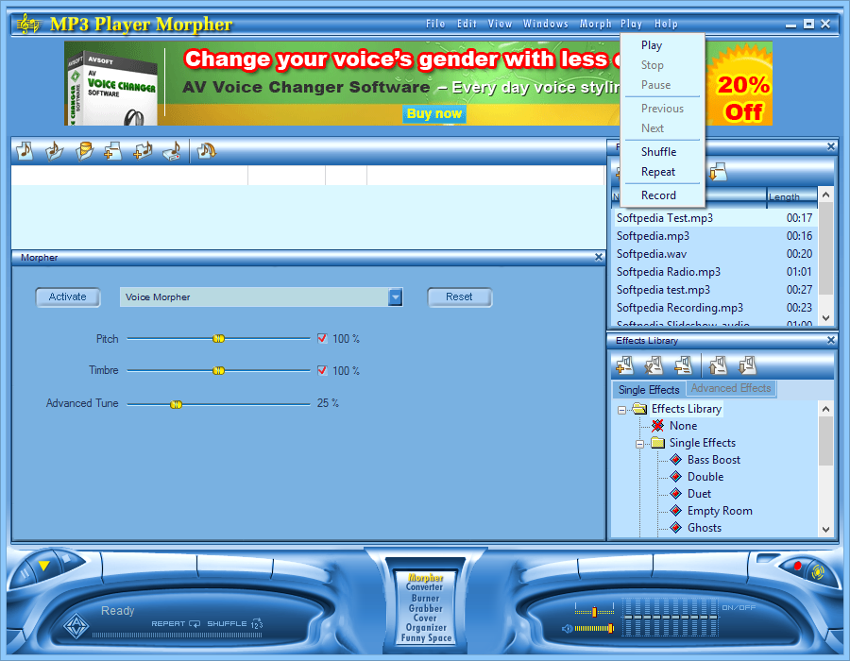Click the music note on disc drive icon
850x661 pixels.
tap(172, 151)
